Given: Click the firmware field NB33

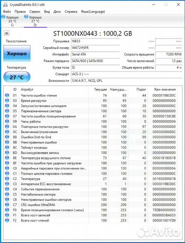Looking at the screenshot, I should coord(96,41).
